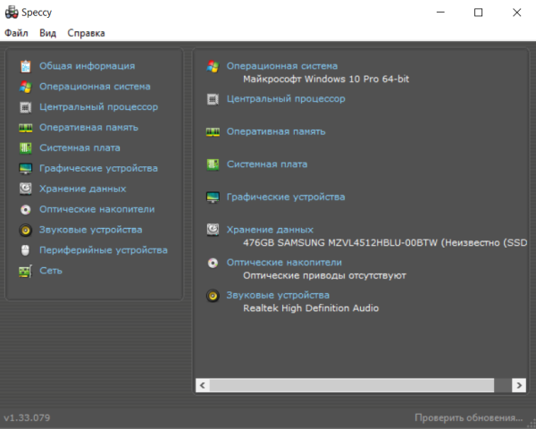This screenshot has width=536, height=429.
Task: Click the monitor icon in the sidebar
Action: click(26, 169)
